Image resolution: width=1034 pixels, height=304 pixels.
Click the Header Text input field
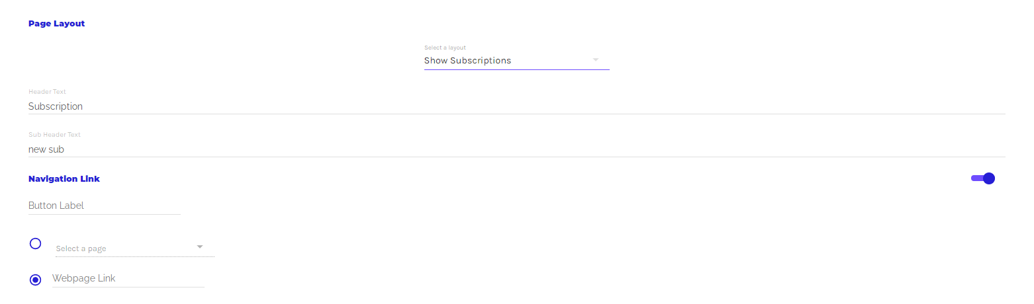point(516,106)
